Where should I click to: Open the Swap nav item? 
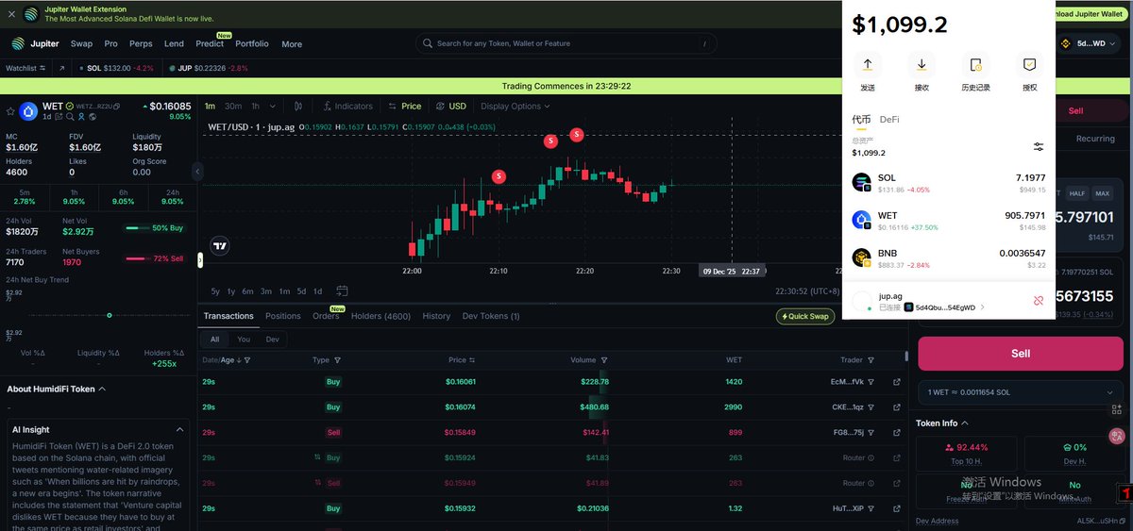tap(81, 43)
